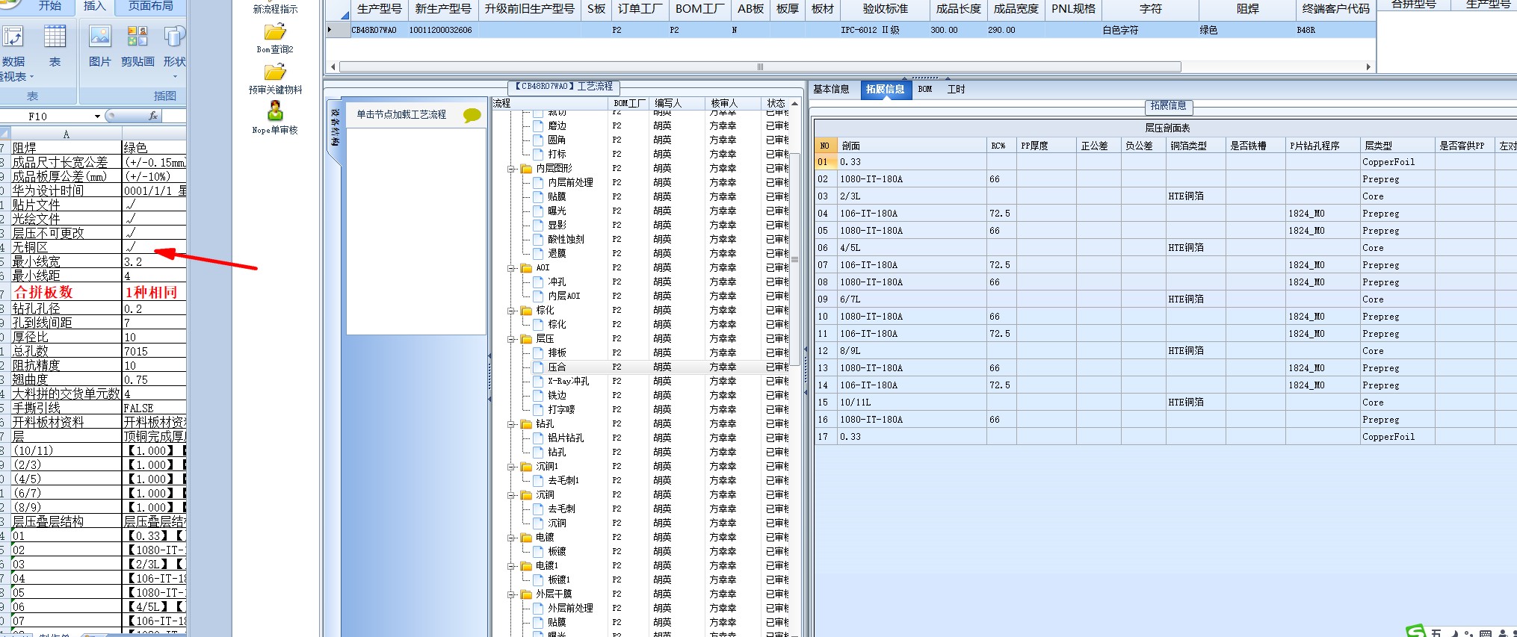The width and height of the screenshot is (1517, 637).
Task: Click the 验收标准 column header
Action: tap(885, 9)
